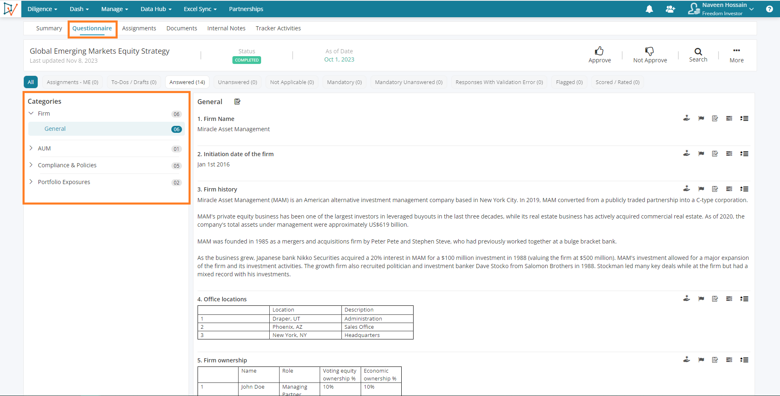Click notepad edit icon for Initiation date
Image resolution: width=780 pixels, height=396 pixels.
715,154
